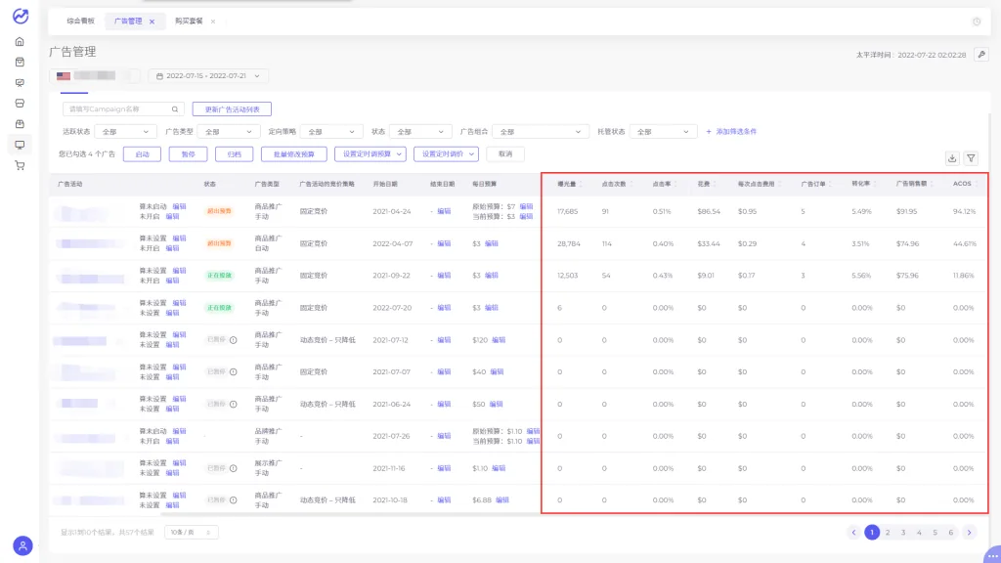Click the 添加筛选条件 link
Viewport: 1001px width, 563px height.
click(731, 132)
